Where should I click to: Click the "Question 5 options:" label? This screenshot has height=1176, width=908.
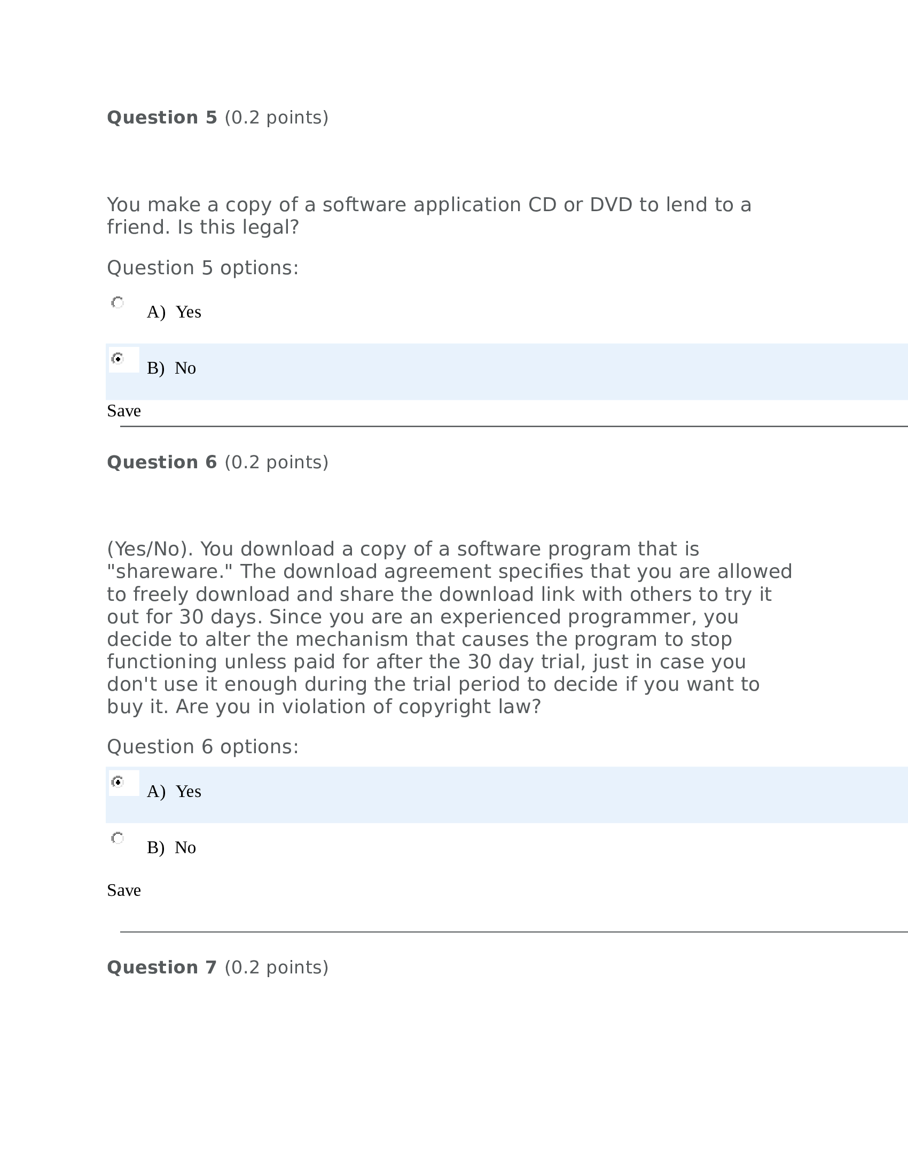click(x=203, y=268)
